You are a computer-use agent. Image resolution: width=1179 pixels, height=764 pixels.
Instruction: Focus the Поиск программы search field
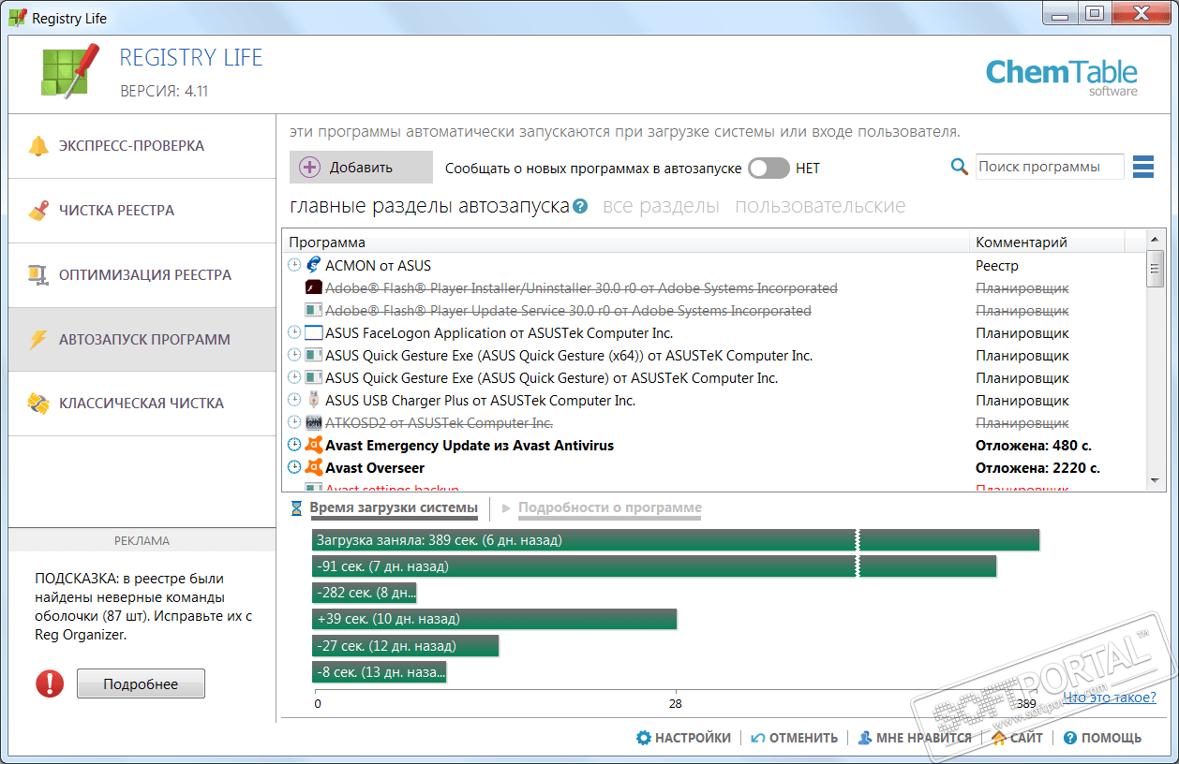(x=1050, y=167)
